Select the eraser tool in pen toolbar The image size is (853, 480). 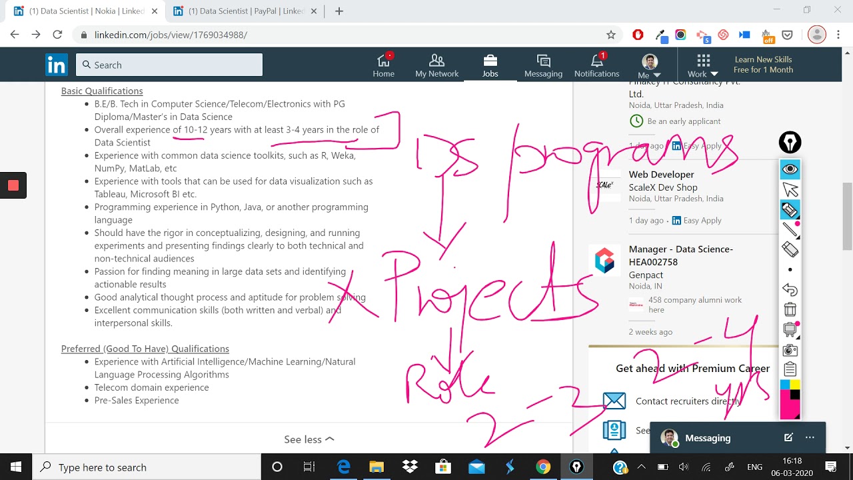point(790,249)
